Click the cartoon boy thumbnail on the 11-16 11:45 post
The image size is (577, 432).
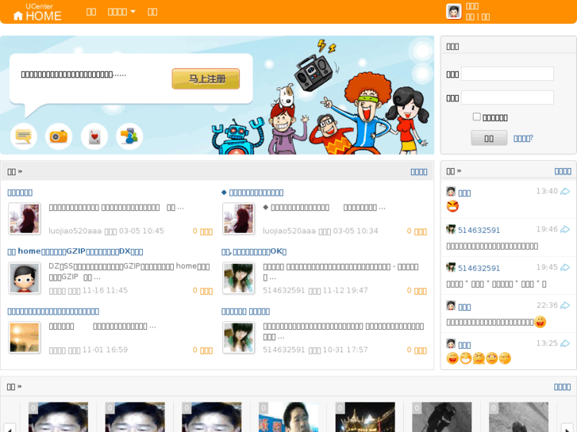pos(25,278)
